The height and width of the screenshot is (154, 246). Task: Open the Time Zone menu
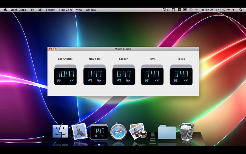point(66,10)
